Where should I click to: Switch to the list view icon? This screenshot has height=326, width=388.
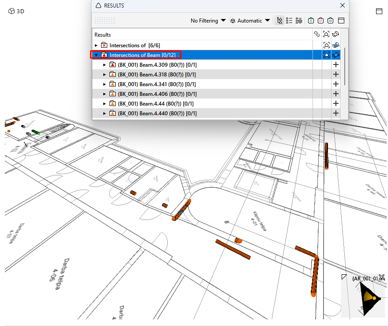tap(289, 21)
